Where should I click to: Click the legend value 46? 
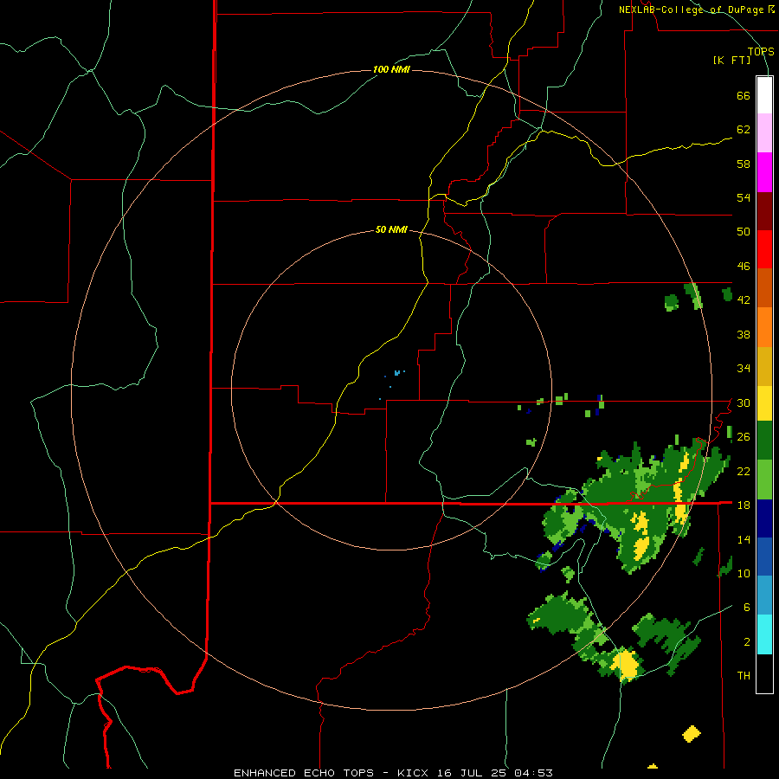click(744, 266)
